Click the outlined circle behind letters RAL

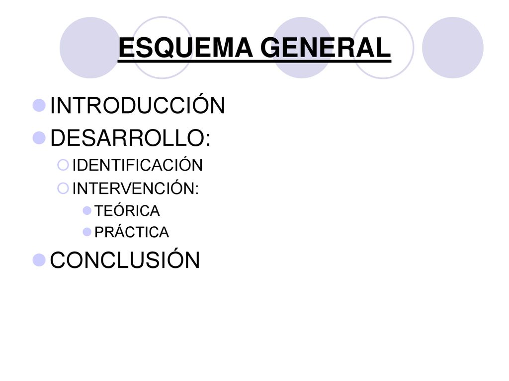(383, 48)
